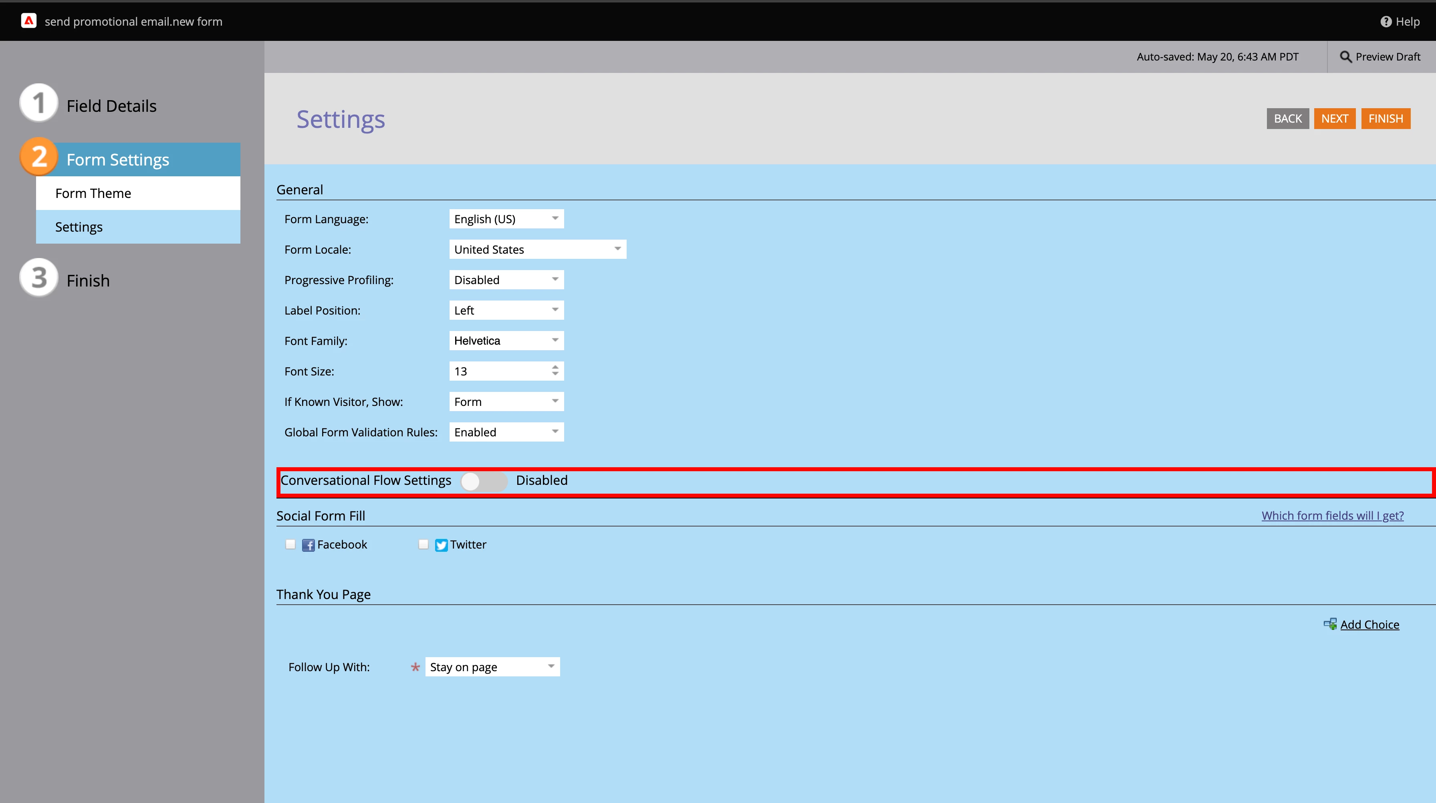Click the gray BACK button
Screen dimensions: 1436x803
1287,118
